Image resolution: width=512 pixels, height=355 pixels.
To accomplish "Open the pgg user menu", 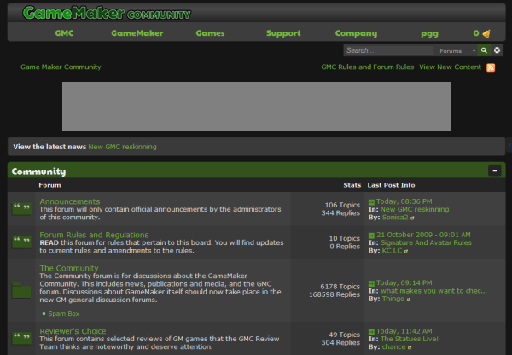I will click(x=429, y=33).
